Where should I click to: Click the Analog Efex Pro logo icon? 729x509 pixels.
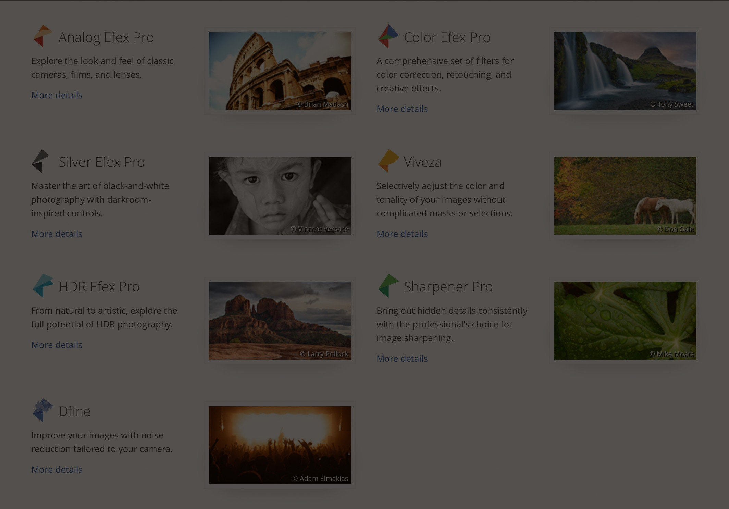click(x=42, y=36)
